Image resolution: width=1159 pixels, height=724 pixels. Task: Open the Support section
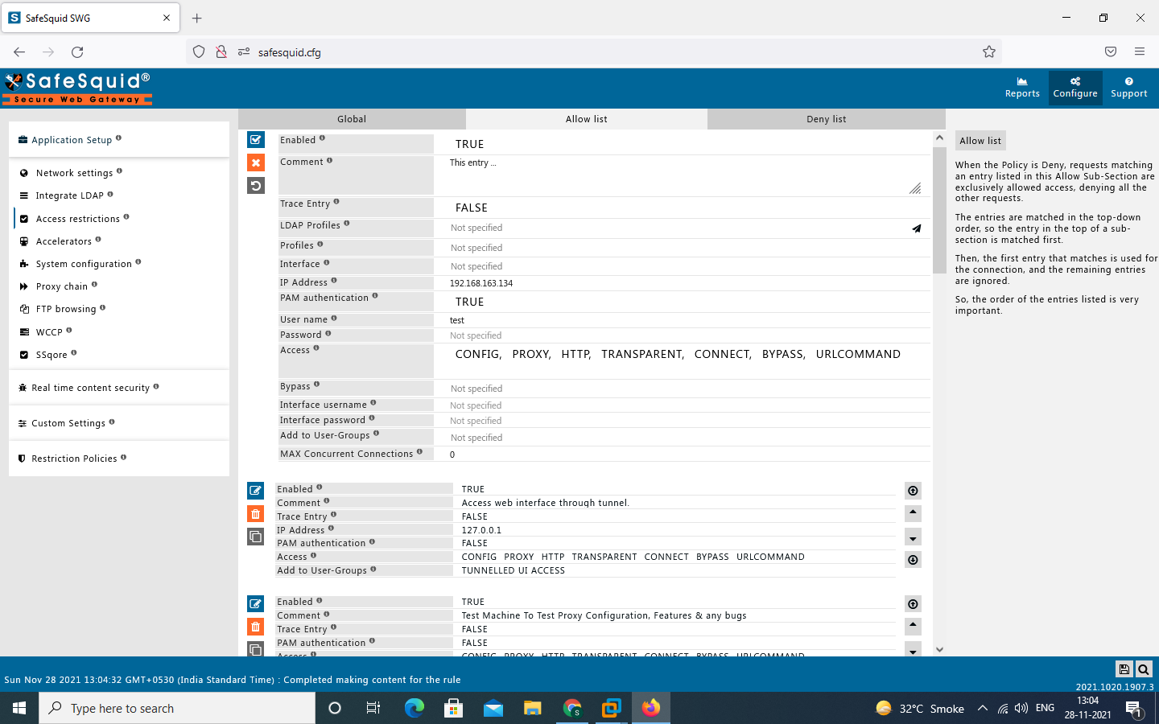[x=1128, y=88]
